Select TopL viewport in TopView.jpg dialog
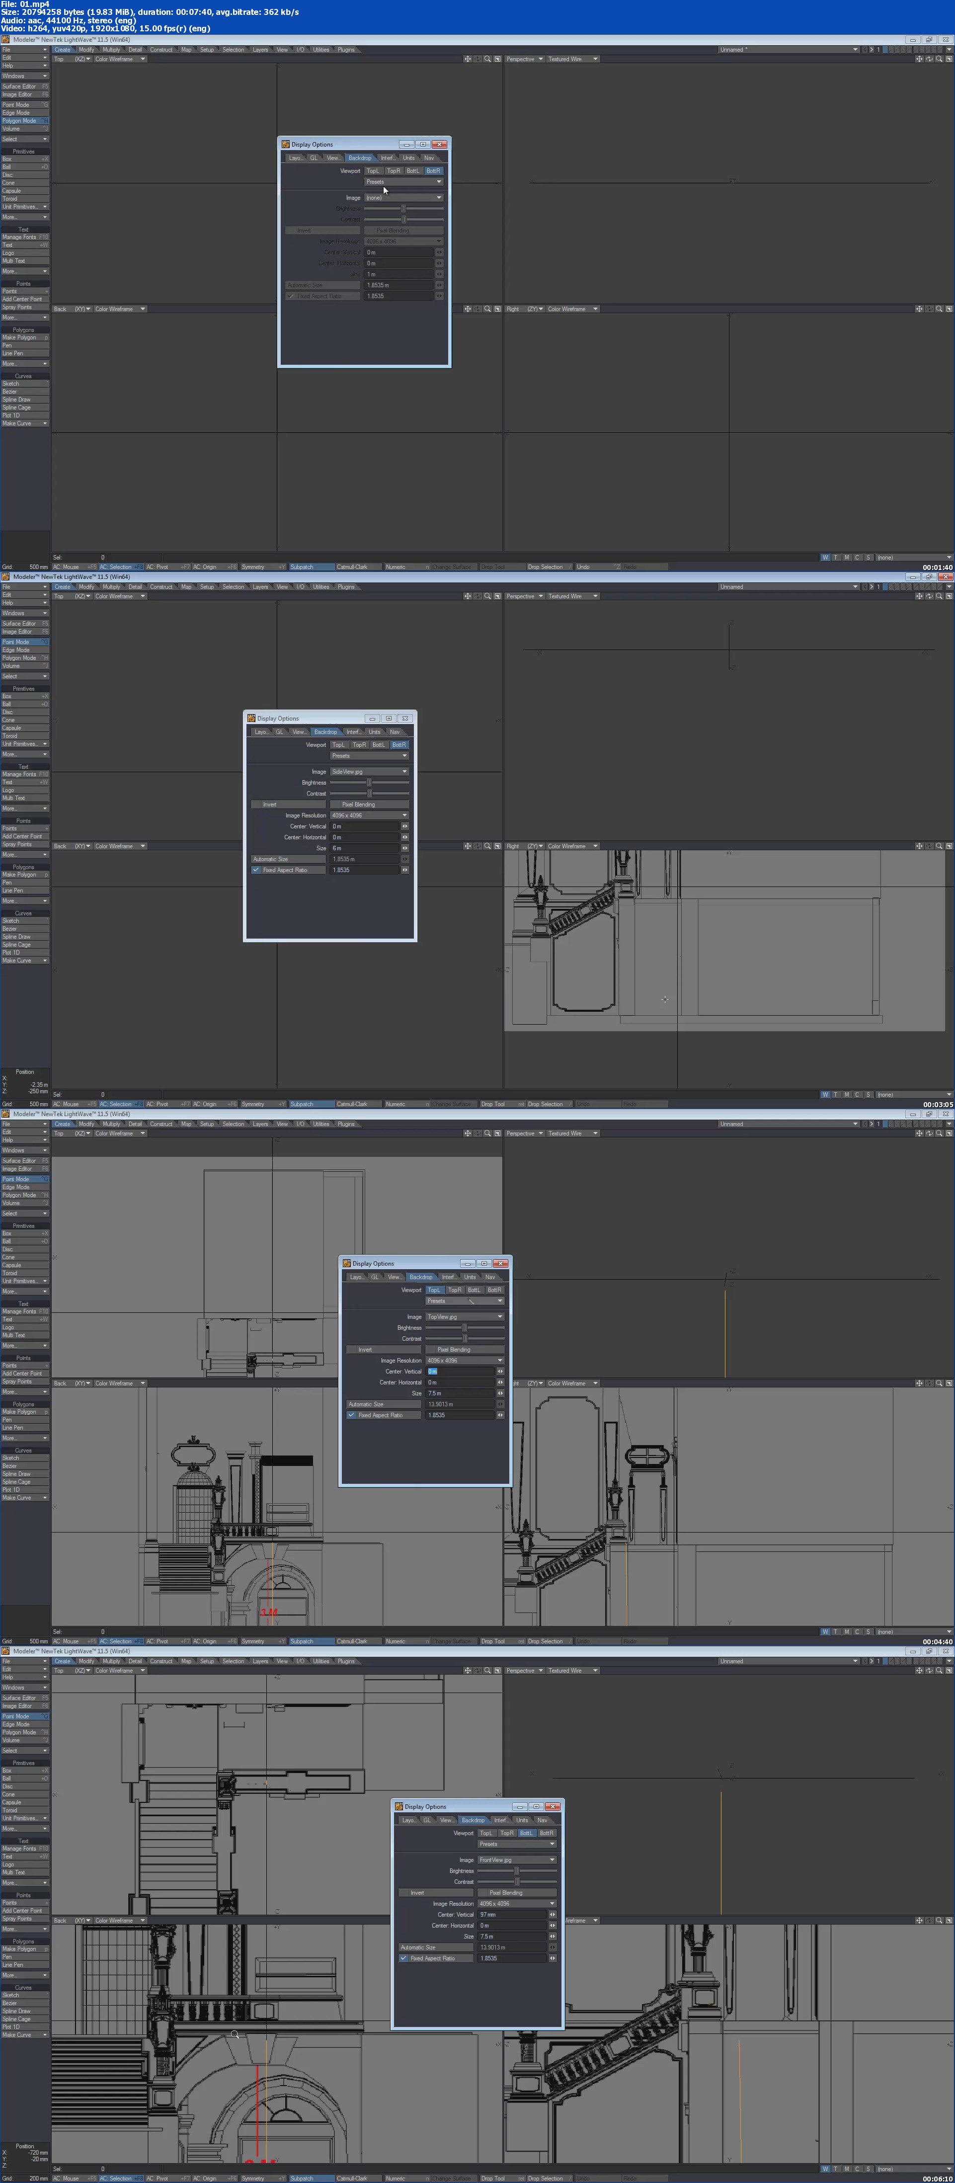The width and height of the screenshot is (955, 2183). pos(434,1291)
